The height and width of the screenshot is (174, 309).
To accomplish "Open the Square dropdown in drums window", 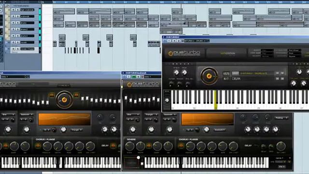I will coord(295,56).
